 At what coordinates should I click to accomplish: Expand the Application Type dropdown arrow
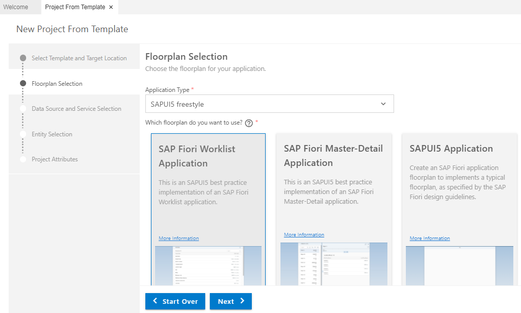(x=383, y=104)
